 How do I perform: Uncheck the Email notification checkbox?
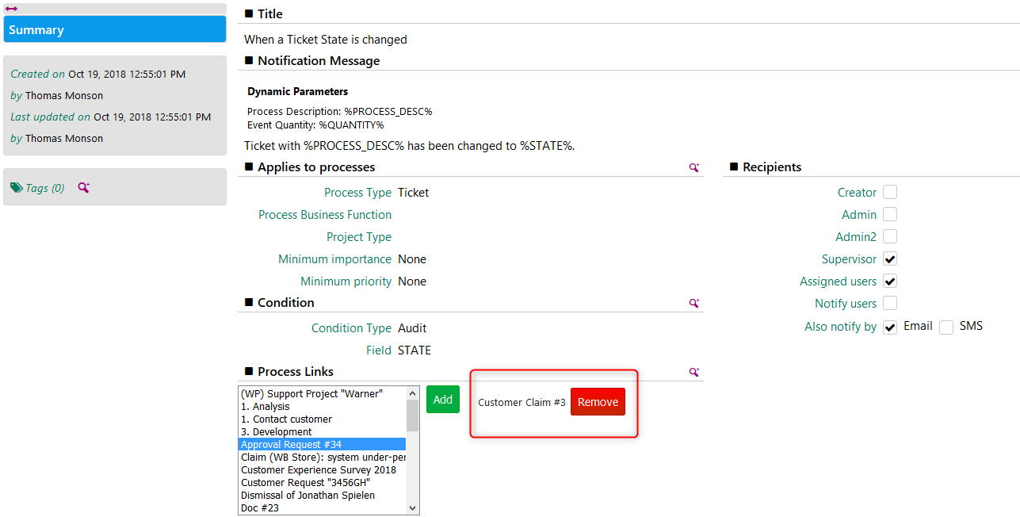[x=890, y=327]
